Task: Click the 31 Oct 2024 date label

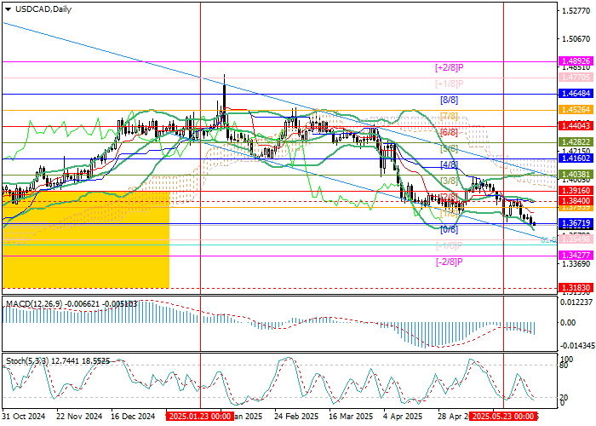Action: pyautogui.click(x=24, y=417)
